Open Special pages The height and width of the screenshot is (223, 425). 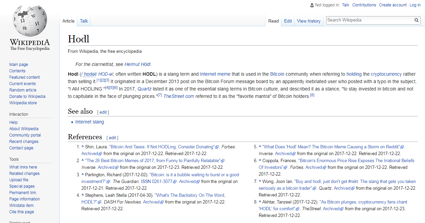pos(22,186)
